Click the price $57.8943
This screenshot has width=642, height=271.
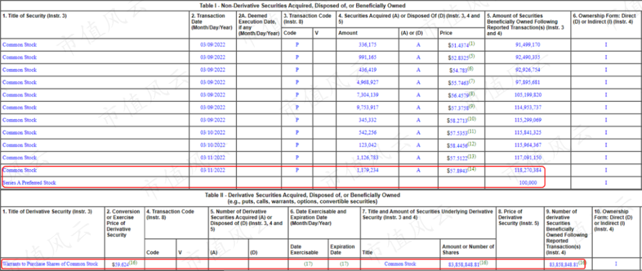click(x=458, y=171)
